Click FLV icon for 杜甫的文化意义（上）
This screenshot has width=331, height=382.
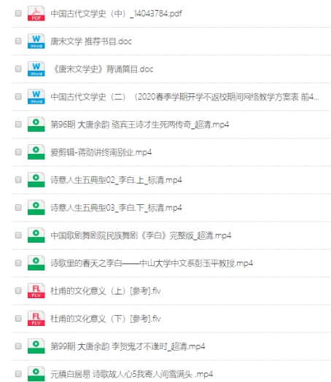36,291
